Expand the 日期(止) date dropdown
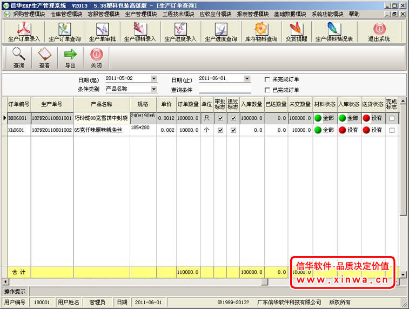409x309 pixels. [247, 78]
